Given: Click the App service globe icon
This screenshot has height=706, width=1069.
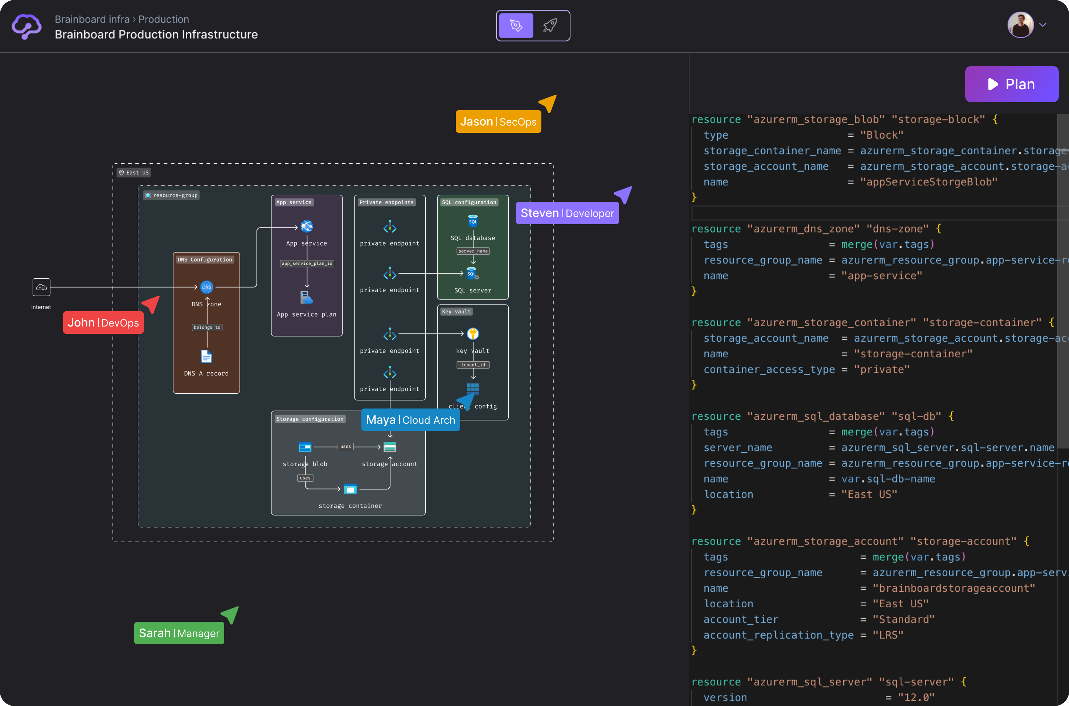Looking at the screenshot, I should 307,226.
